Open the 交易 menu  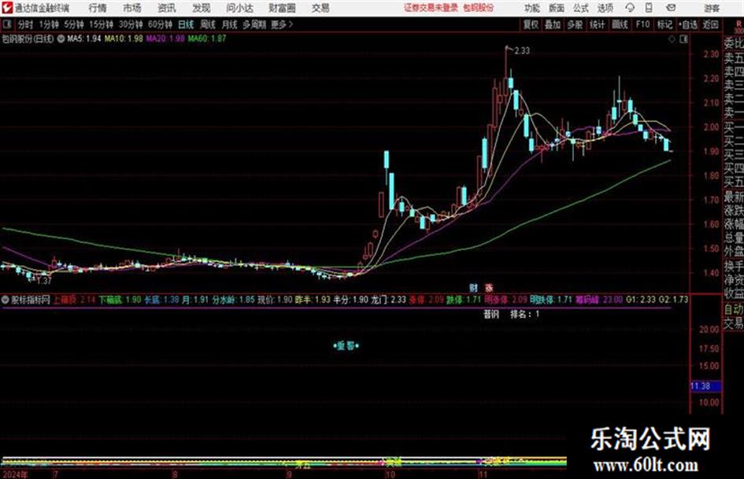pyautogui.click(x=320, y=8)
